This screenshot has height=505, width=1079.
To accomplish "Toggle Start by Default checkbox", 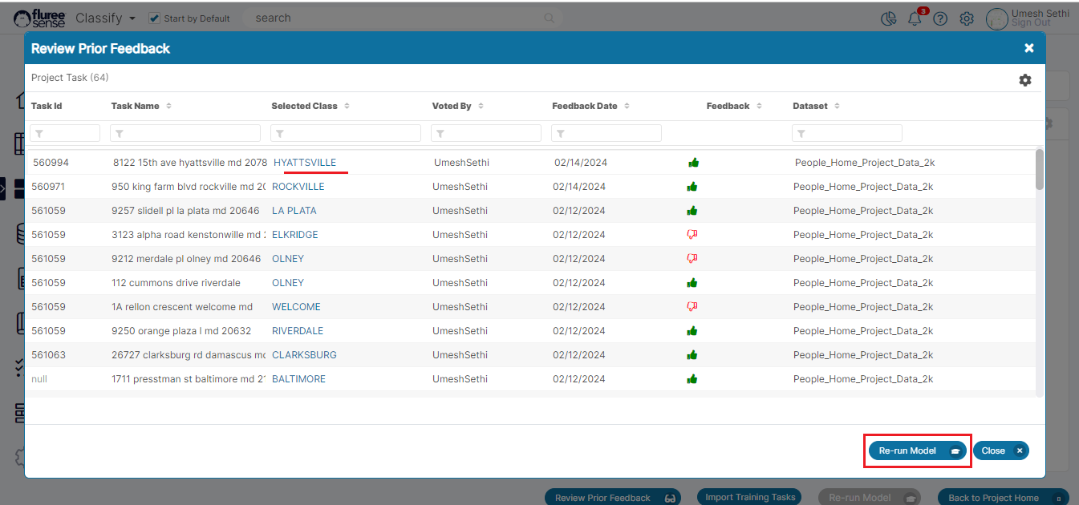I will (155, 18).
